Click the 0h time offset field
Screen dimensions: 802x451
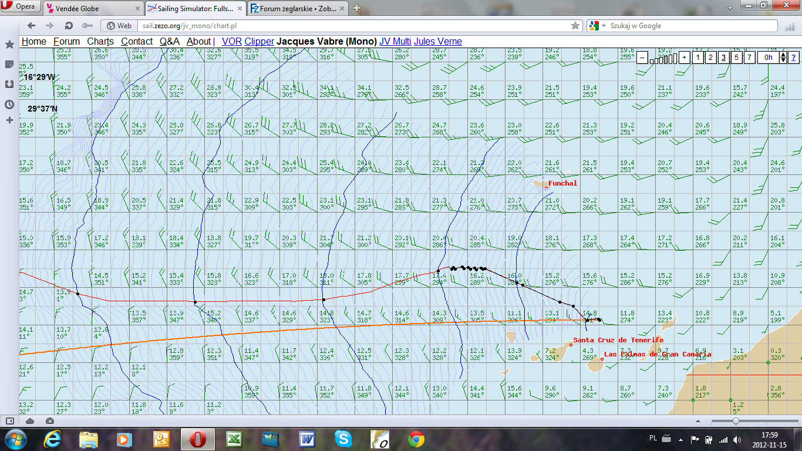(x=768, y=58)
